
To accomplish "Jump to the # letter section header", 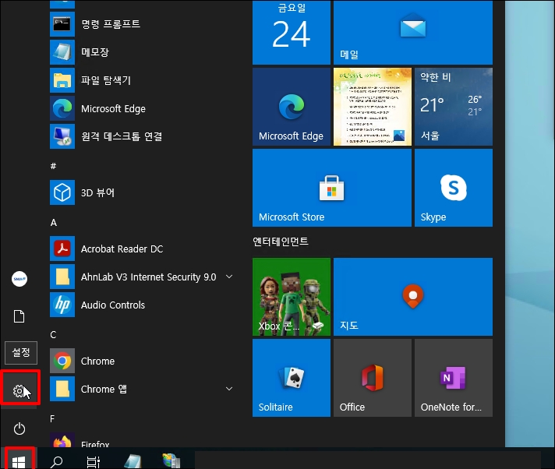I will point(53,165).
